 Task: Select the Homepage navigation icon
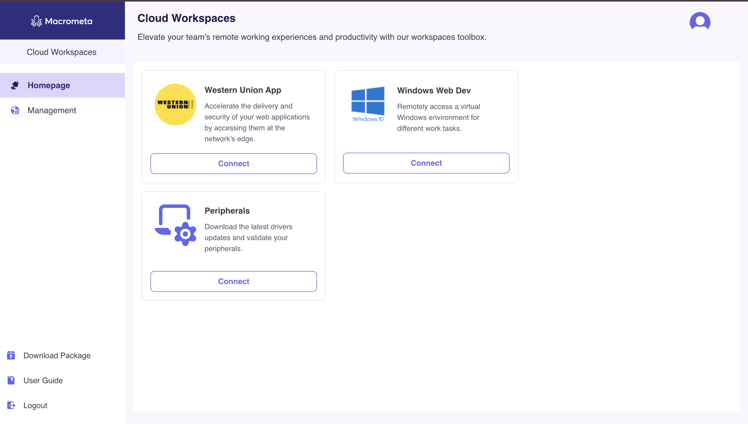pyautogui.click(x=15, y=85)
